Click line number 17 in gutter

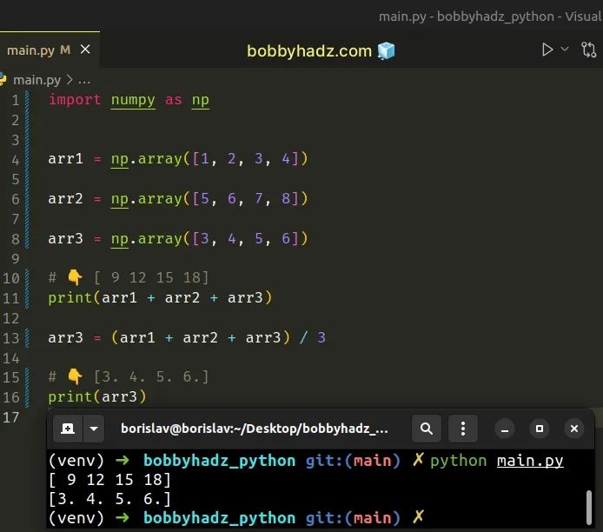pos(10,418)
